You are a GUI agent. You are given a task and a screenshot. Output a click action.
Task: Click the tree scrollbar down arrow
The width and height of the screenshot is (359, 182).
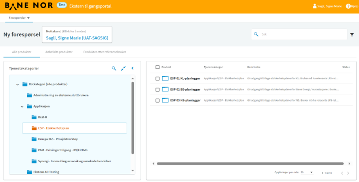coord(133,171)
